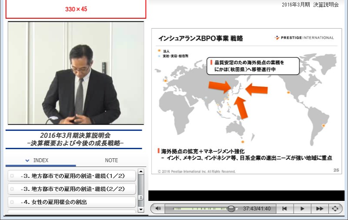Click the slide text 海外拠点の拡充+マネージメント強化
The image size is (348, 220).
point(203,151)
